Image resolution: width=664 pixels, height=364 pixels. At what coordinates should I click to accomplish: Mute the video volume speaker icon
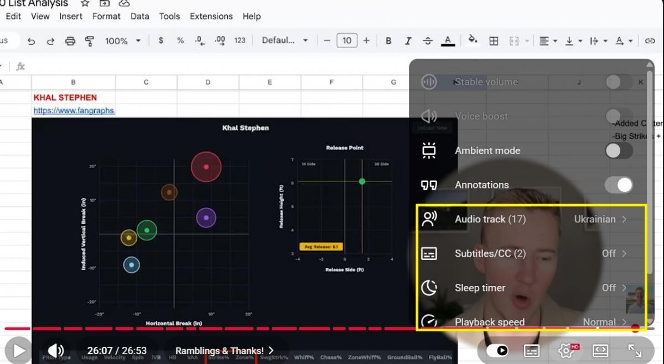[x=55, y=351]
